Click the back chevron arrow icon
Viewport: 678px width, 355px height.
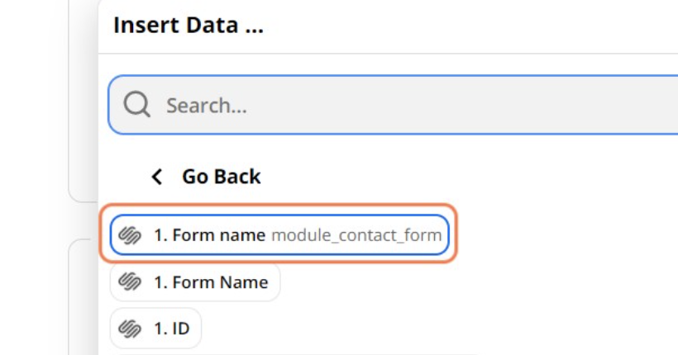pyautogui.click(x=156, y=177)
